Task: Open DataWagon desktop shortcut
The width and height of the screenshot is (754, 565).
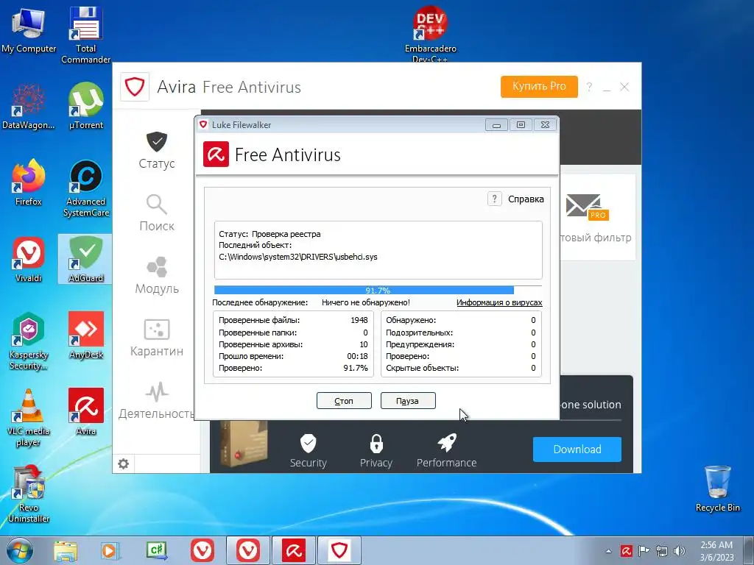Action: click(29, 106)
